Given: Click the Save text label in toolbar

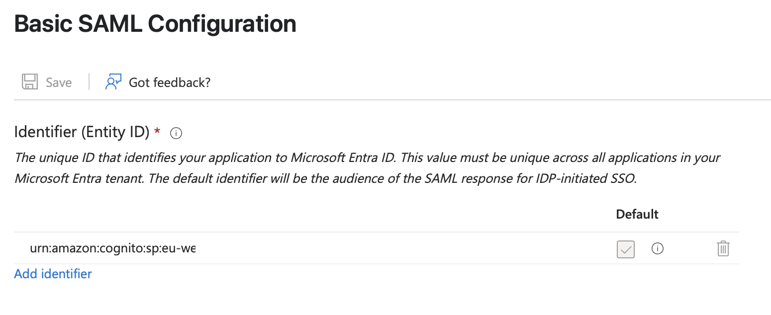Looking at the screenshot, I should pyautogui.click(x=59, y=82).
